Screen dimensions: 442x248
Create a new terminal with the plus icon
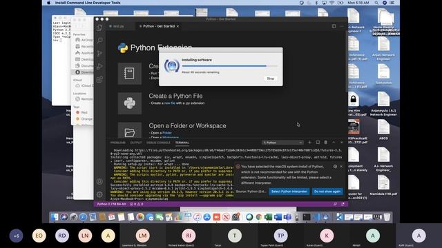pyautogui.click(x=309, y=143)
